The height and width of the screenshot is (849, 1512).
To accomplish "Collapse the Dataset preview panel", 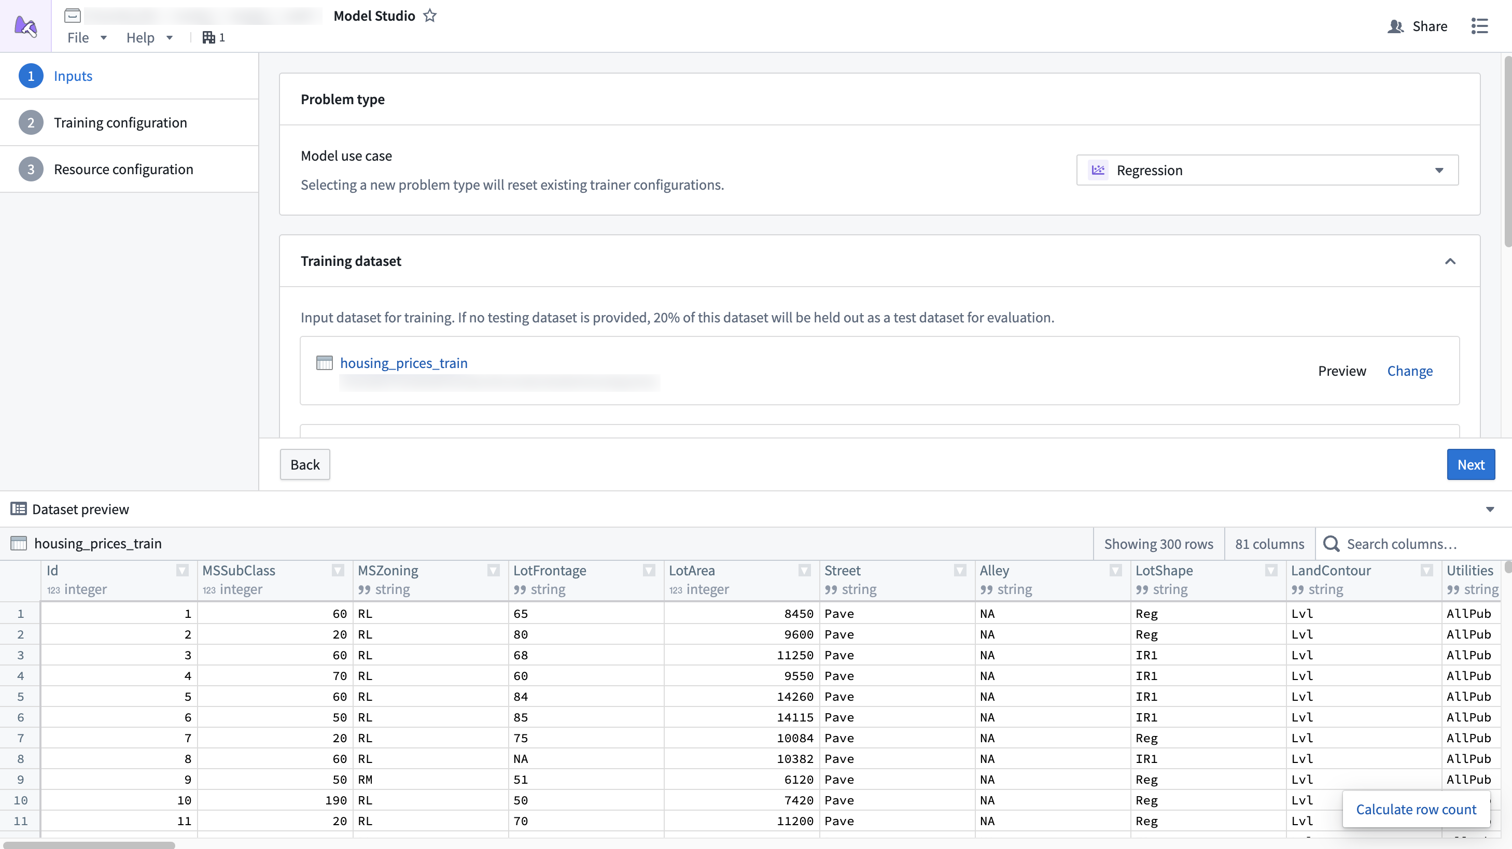I will [x=1489, y=508].
